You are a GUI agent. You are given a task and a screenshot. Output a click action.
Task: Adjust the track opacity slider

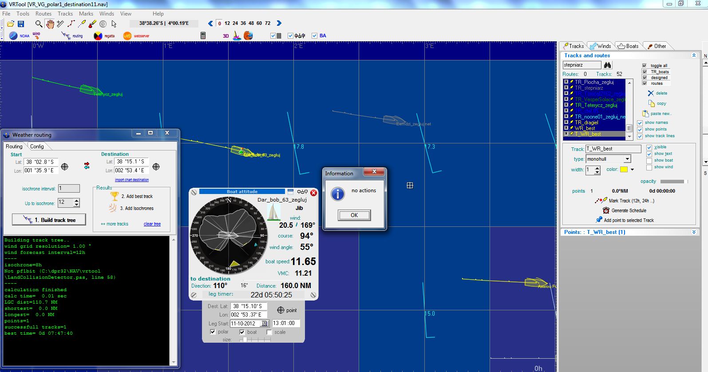(x=673, y=181)
